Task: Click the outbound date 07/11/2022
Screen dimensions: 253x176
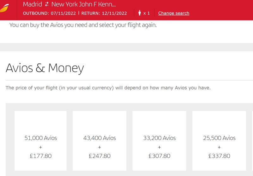Action: [x=63, y=13]
